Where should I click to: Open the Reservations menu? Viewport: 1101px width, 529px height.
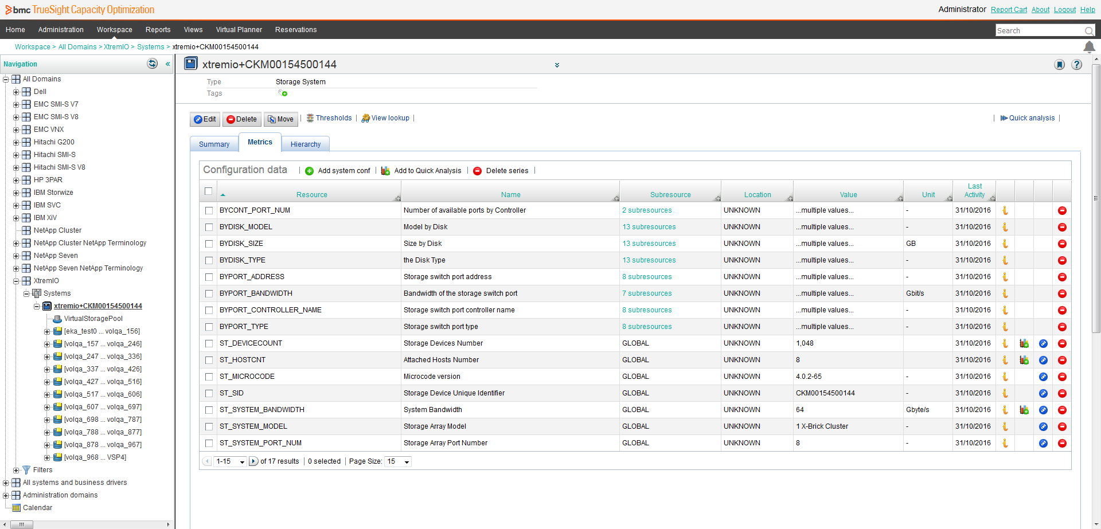pos(296,30)
